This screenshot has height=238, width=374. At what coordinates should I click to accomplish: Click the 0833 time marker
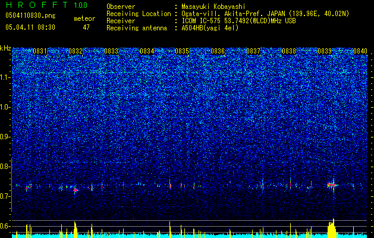[111, 51]
